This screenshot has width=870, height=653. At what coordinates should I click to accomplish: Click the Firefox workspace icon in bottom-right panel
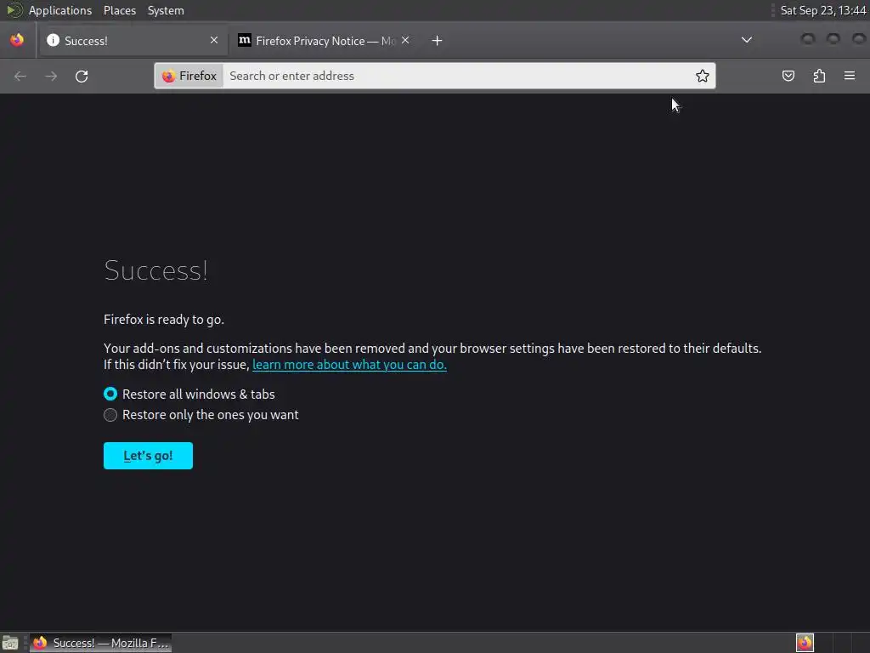coord(805,643)
